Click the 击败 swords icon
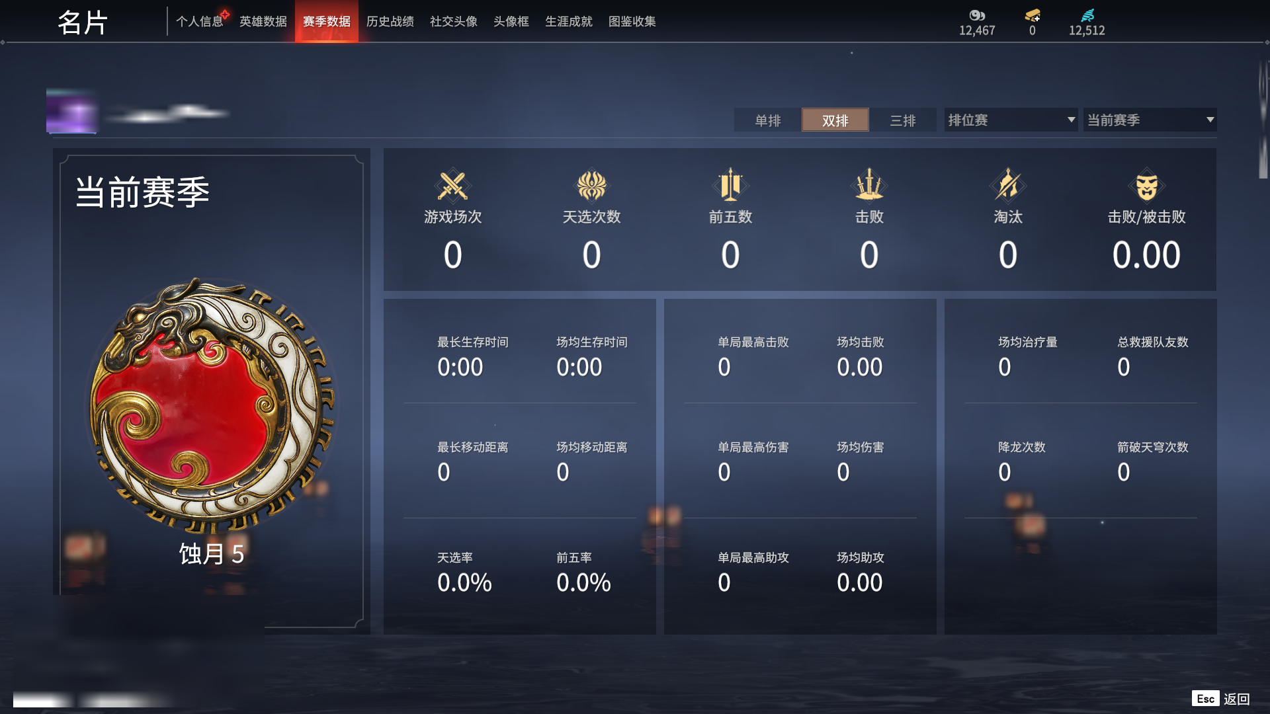The height and width of the screenshot is (714, 1270). tap(869, 184)
